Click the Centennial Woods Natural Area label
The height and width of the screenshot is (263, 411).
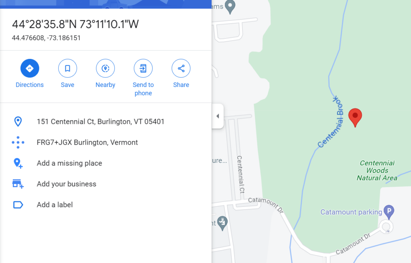pyautogui.click(x=377, y=170)
